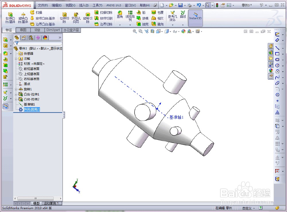Open the SolidWorks Resources home task pane

tap(271, 46)
